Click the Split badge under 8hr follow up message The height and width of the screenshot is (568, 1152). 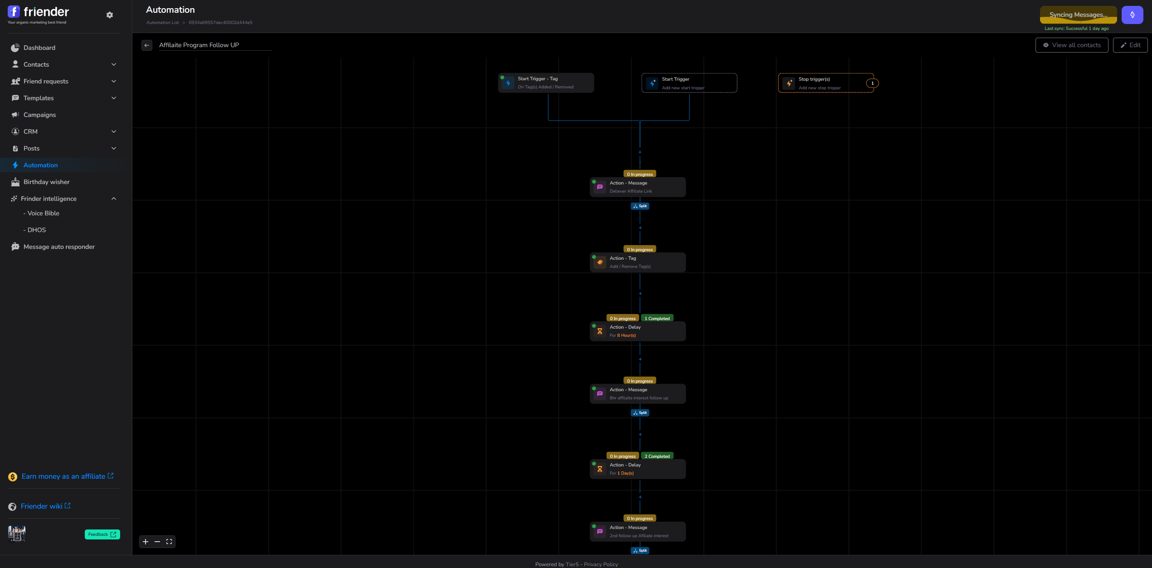[x=640, y=413]
